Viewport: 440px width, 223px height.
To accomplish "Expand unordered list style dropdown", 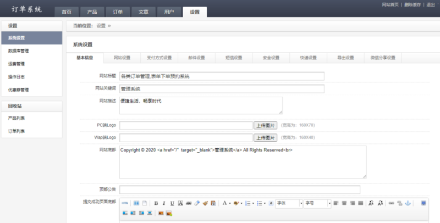I will pyautogui.click(x=265, y=203).
